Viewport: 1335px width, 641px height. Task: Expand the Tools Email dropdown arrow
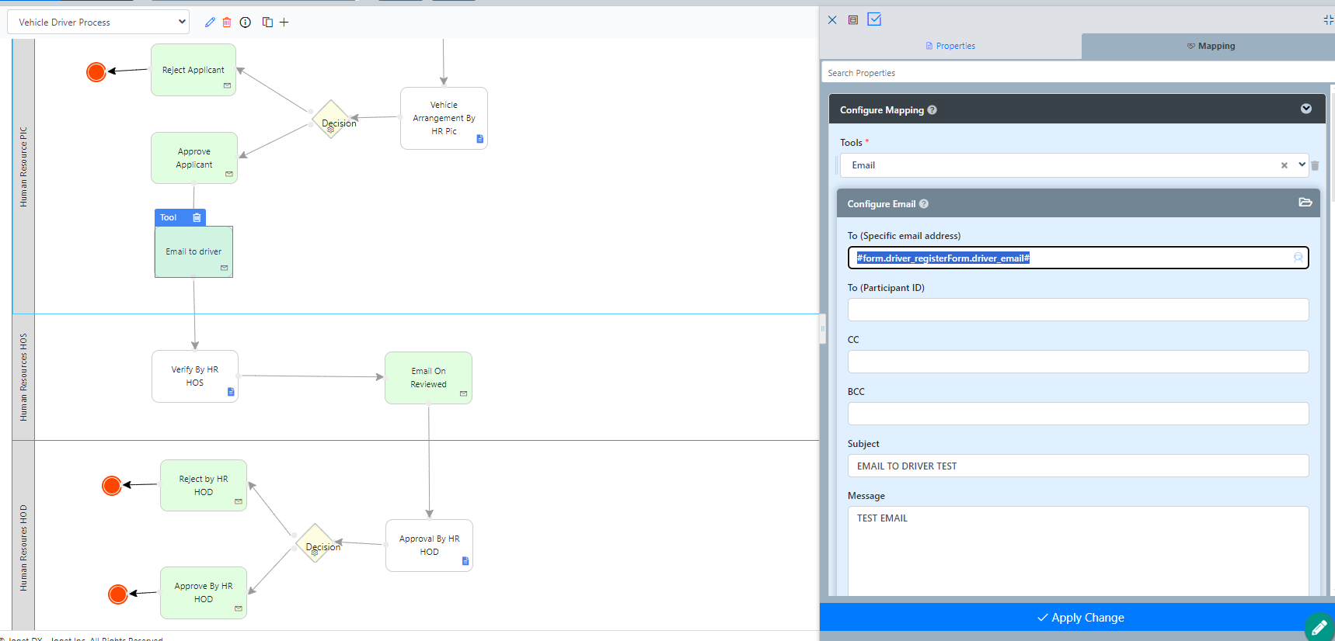point(1302,165)
